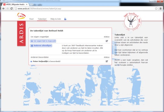Click the blue padlock icon in navigation
This screenshot has height=112, width=164.
[x=65, y=19]
